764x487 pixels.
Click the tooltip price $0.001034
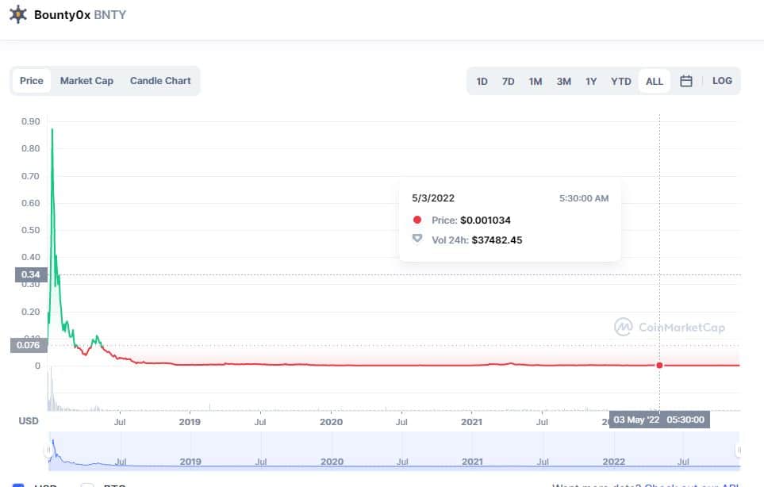486,220
